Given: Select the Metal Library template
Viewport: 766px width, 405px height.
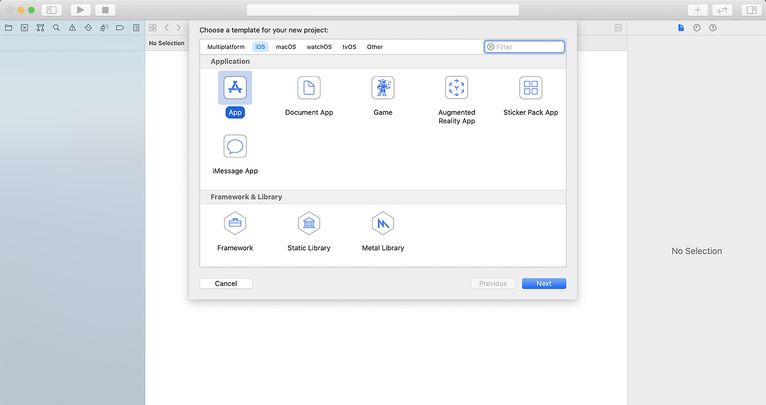Looking at the screenshot, I should pyautogui.click(x=383, y=224).
